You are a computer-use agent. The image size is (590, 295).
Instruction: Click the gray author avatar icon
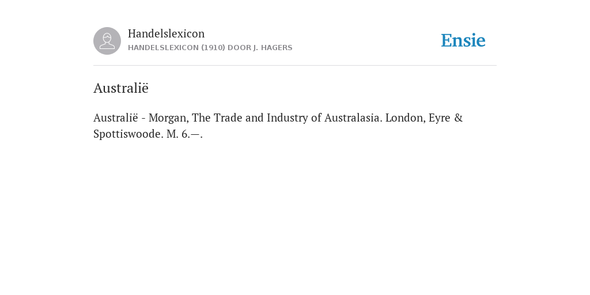(x=107, y=41)
